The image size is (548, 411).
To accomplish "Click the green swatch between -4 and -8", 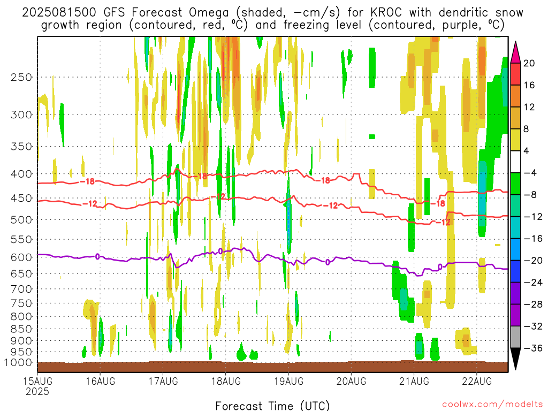I will 515,184.
